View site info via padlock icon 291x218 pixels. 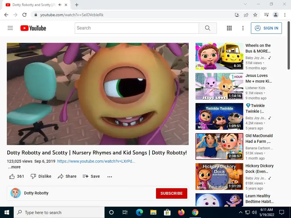36,15
